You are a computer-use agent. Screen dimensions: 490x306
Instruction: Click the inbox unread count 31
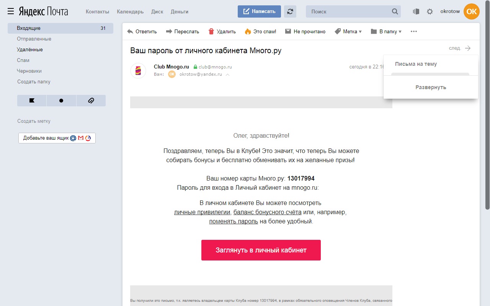point(103,28)
